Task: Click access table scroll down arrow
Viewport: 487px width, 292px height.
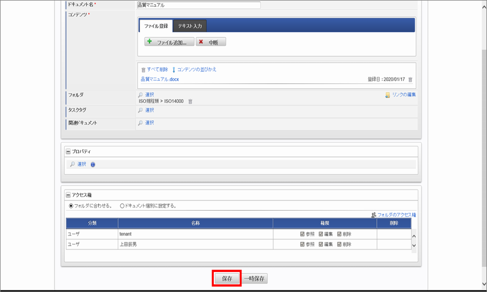Action: (x=414, y=246)
